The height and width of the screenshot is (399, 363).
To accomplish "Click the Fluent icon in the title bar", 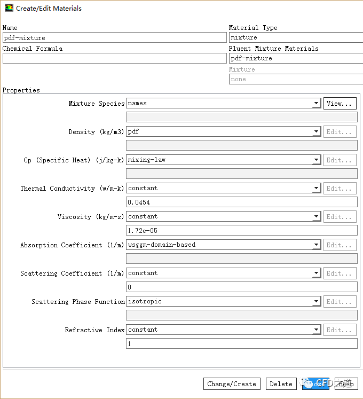I will pos(9,9).
